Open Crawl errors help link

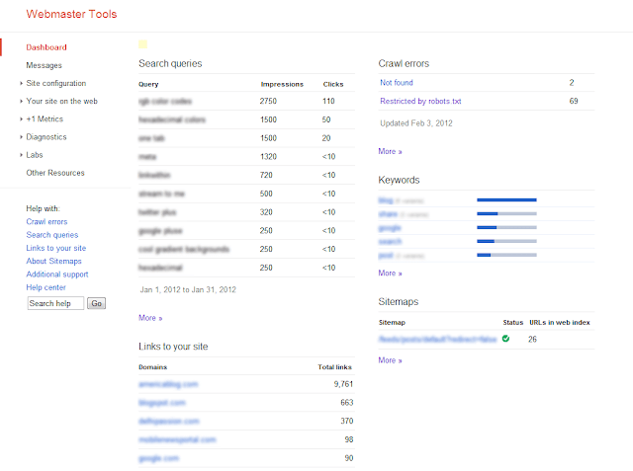[46, 222]
